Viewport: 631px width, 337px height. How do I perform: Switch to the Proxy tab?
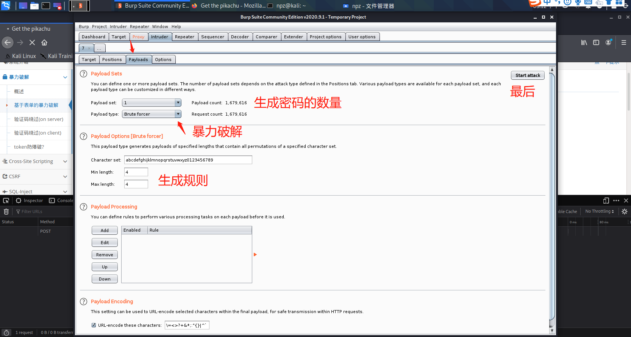pyautogui.click(x=138, y=37)
